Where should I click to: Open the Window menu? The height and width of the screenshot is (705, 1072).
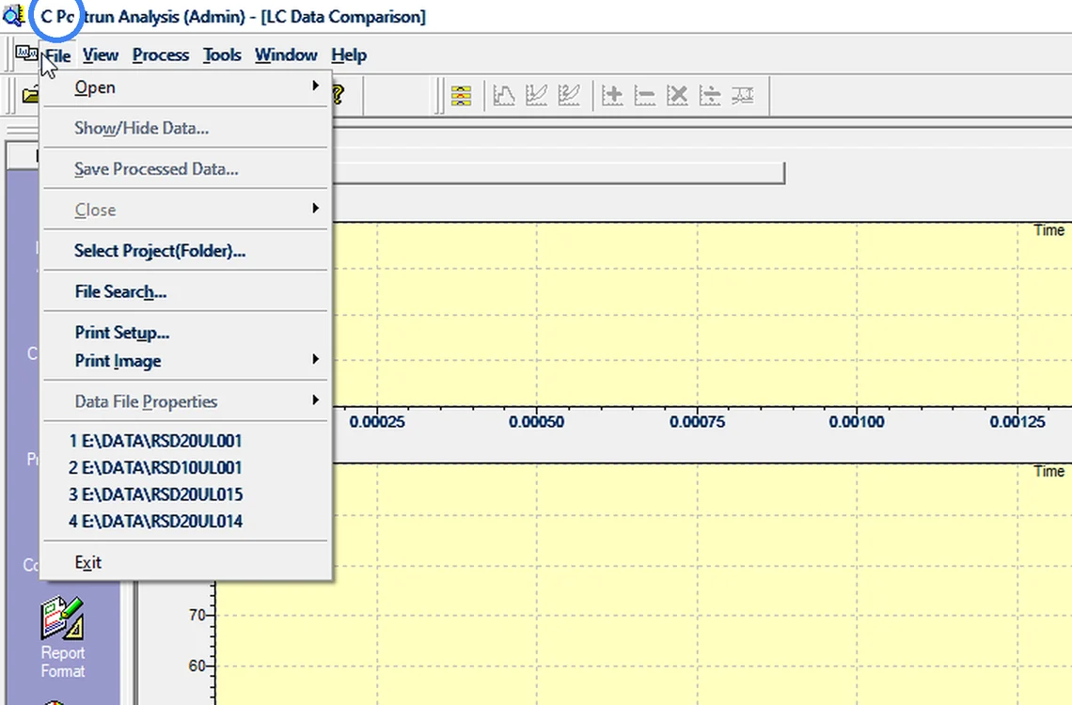tap(286, 55)
